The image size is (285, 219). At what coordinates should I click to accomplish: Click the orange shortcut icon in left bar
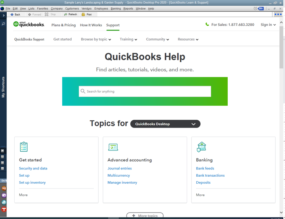[4, 188]
